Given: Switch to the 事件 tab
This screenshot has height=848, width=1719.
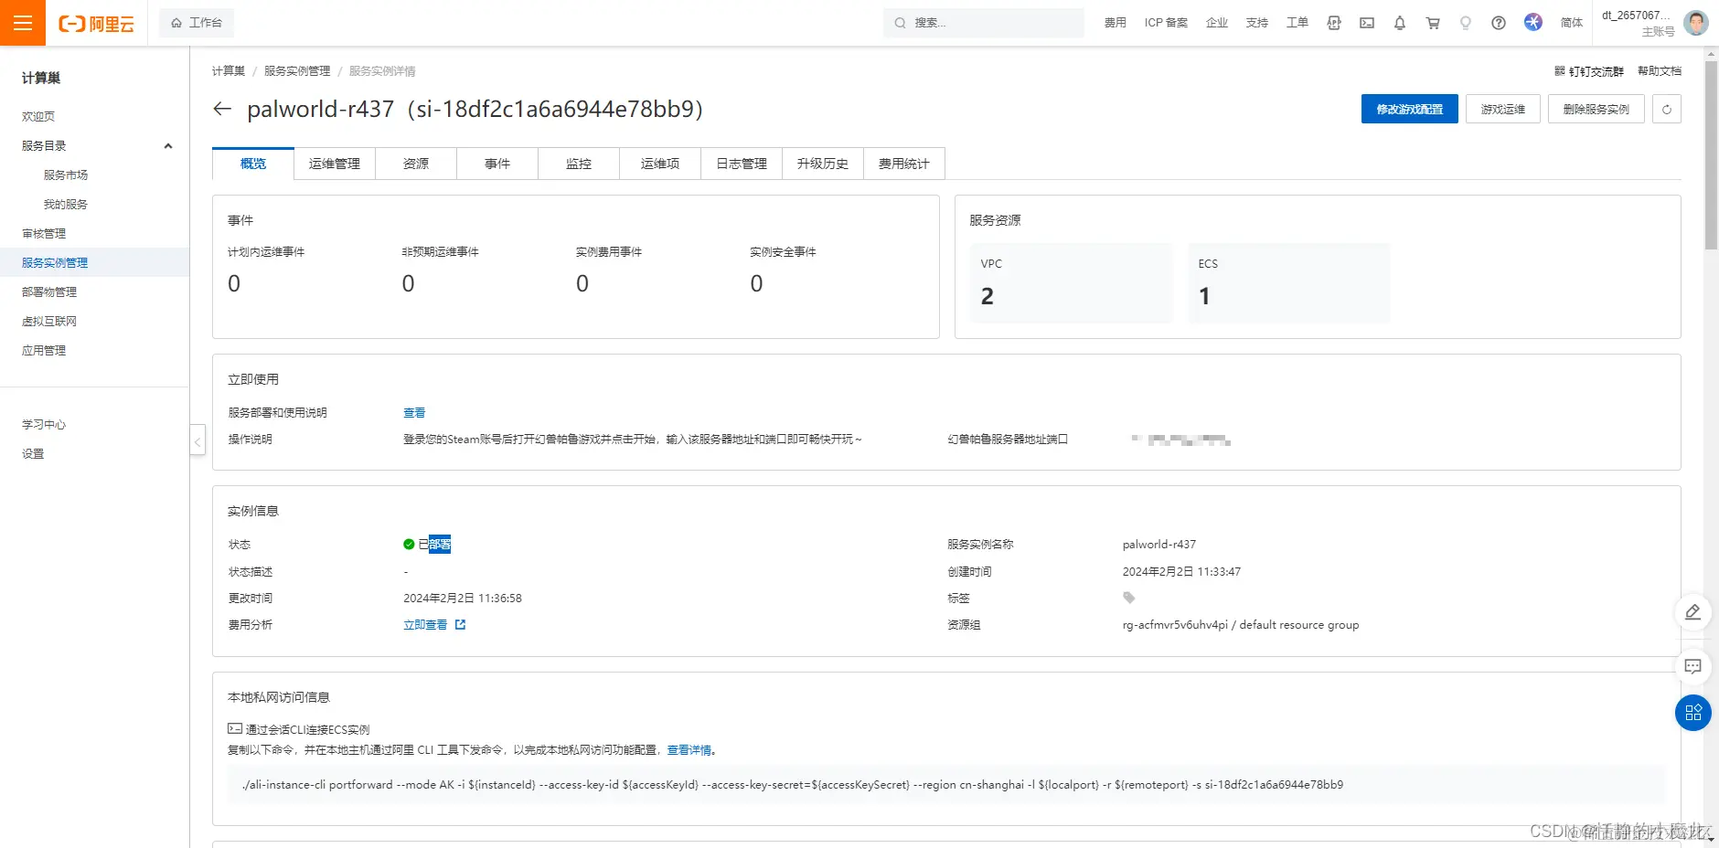Looking at the screenshot, I should pos(497,164).
